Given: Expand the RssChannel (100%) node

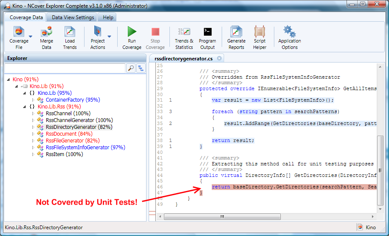Looking at the screenshot, I should click(x=33, y=114).
